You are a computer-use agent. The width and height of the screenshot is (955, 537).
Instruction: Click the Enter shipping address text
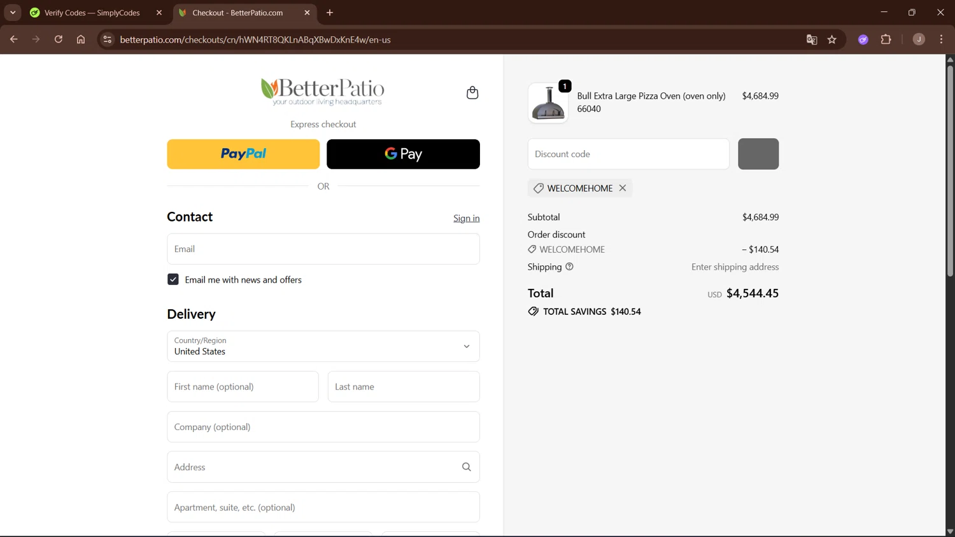tap(735, 267)
